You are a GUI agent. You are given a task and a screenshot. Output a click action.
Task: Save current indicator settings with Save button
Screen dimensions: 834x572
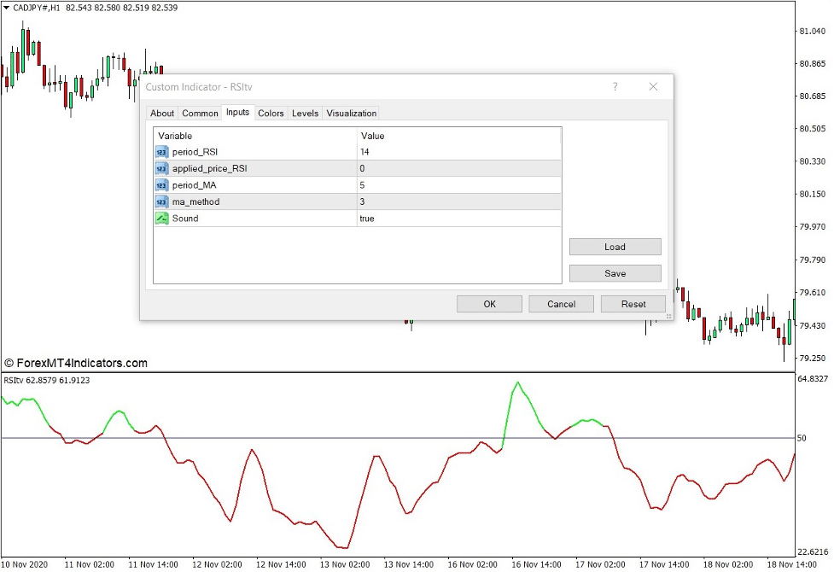[615, 273]
